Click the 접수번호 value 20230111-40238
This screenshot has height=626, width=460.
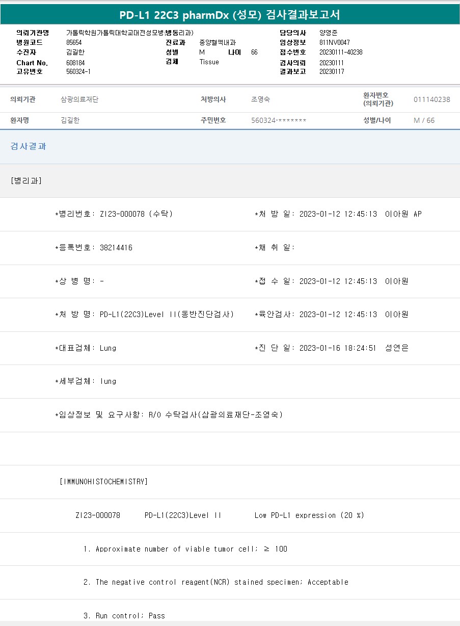(341, 53)
